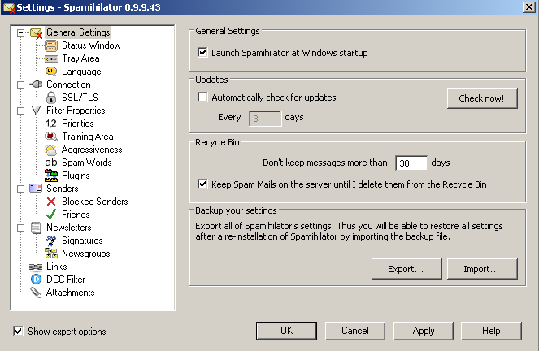Collapse the Filter Properties tree node
The height and width of the screenshot is (351, 539).
(21, 110)
